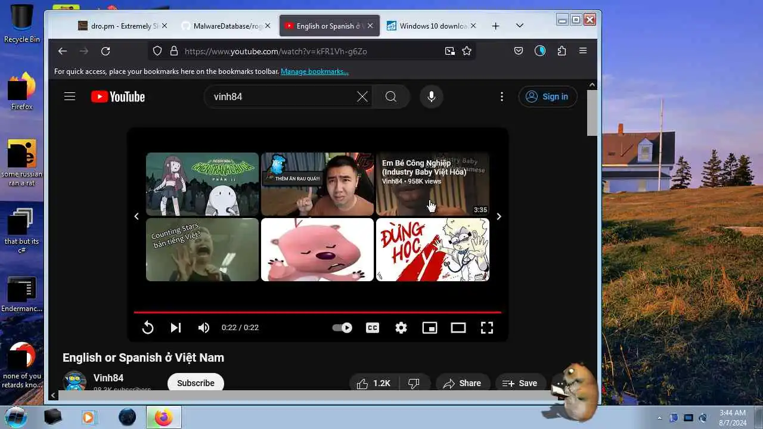Replay the video
Image resolution: width=763 pixels, height=429 pixels.
(148, 328)
